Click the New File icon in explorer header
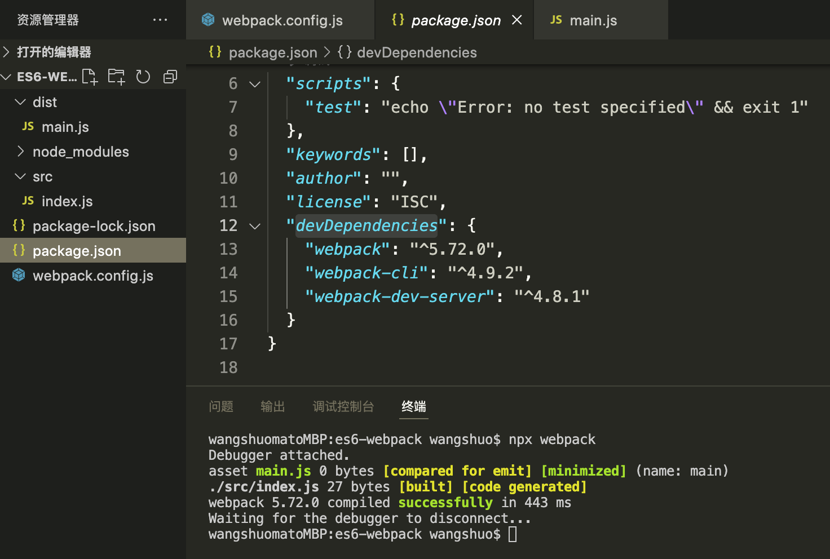Viewport: 830px width, 559px height. click(90, 77)
